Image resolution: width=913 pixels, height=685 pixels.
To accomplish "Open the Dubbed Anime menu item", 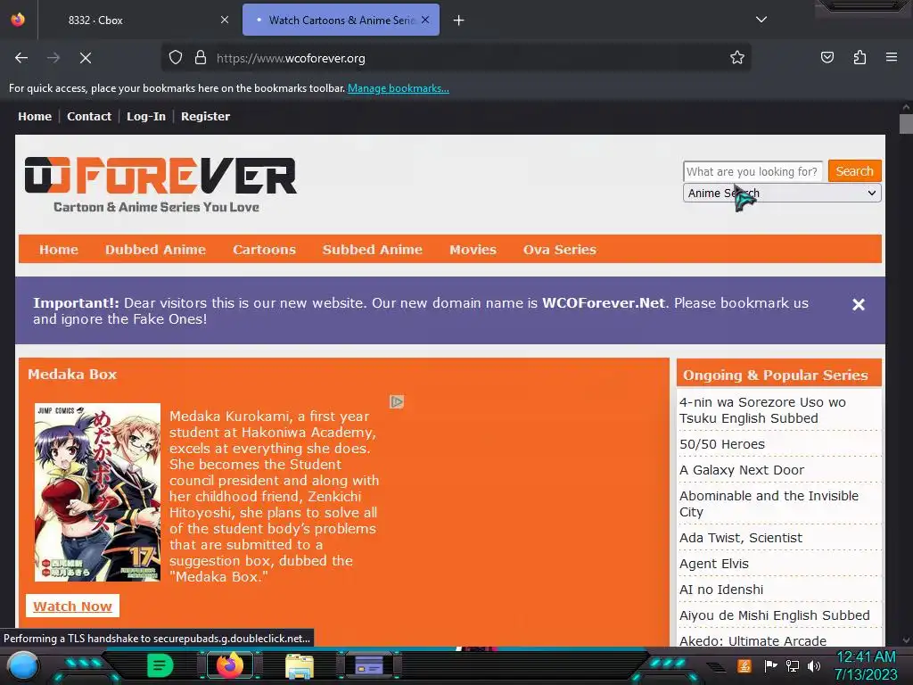I will pyautogui.click(x=155, y=250).
